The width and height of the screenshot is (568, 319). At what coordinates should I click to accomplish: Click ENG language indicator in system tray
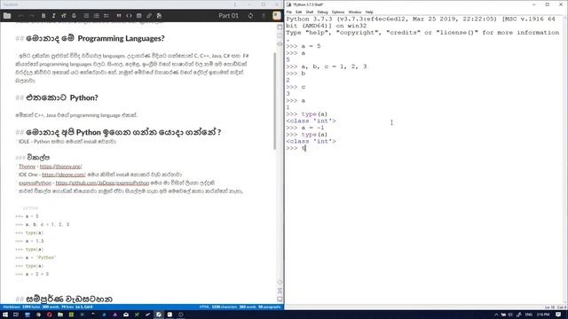coord(529,315)
